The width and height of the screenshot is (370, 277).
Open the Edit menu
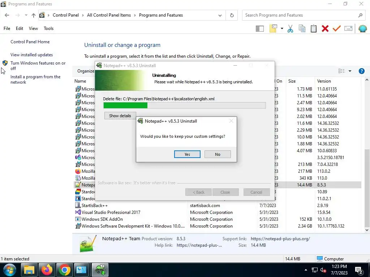(20, 28)
